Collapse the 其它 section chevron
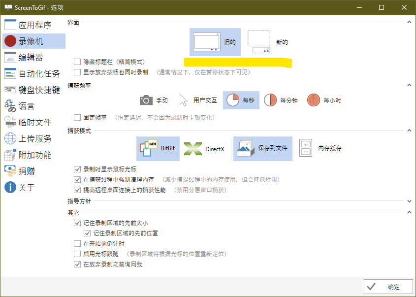 410,212
